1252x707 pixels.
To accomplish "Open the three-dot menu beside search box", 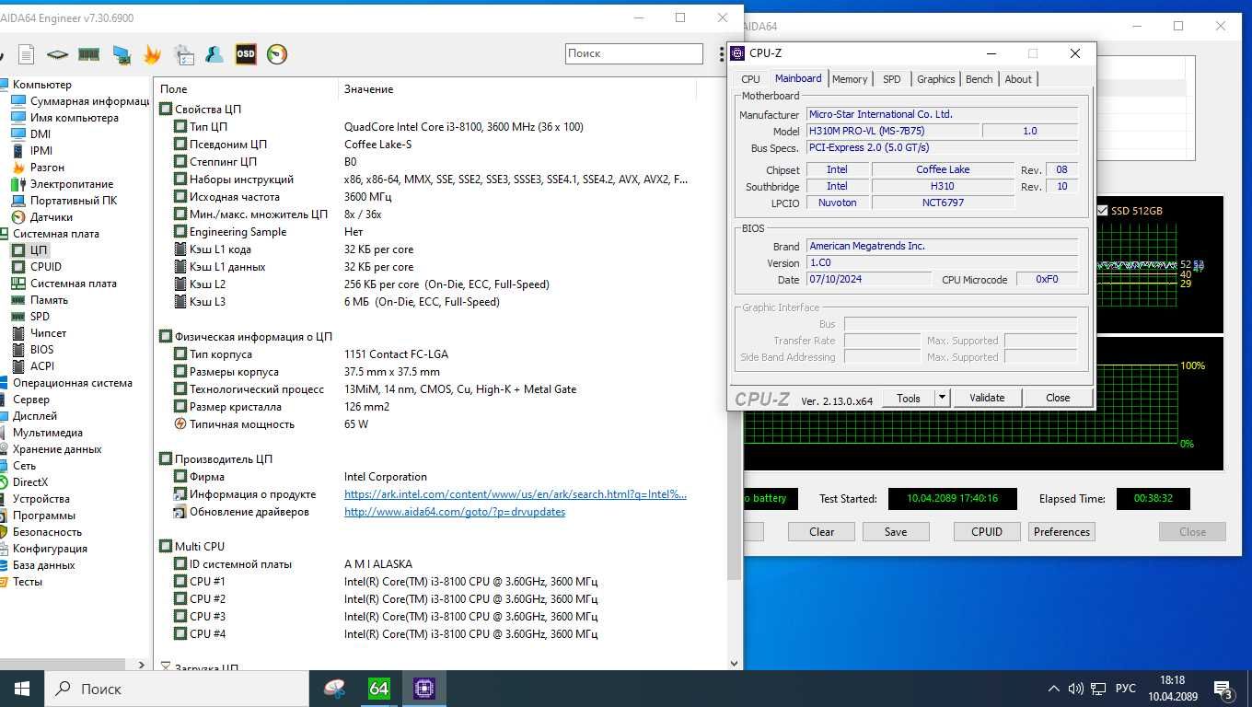I will coord(721,54).
